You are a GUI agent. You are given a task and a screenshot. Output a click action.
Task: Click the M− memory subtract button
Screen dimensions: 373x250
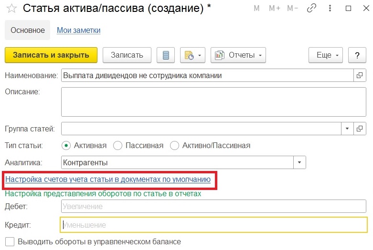click(293, 8)
